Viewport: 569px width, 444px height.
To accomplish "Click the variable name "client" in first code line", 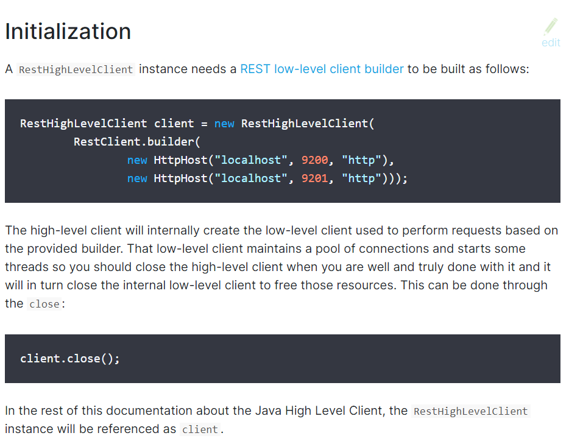I will pos(174,124).
